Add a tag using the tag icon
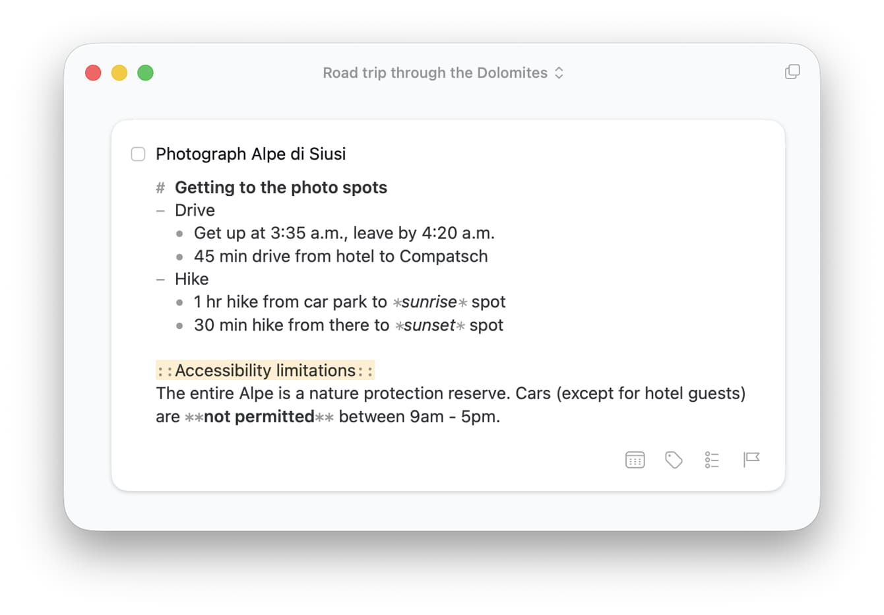The height and width of the screenshot is (615, 884). coord(674,459)
